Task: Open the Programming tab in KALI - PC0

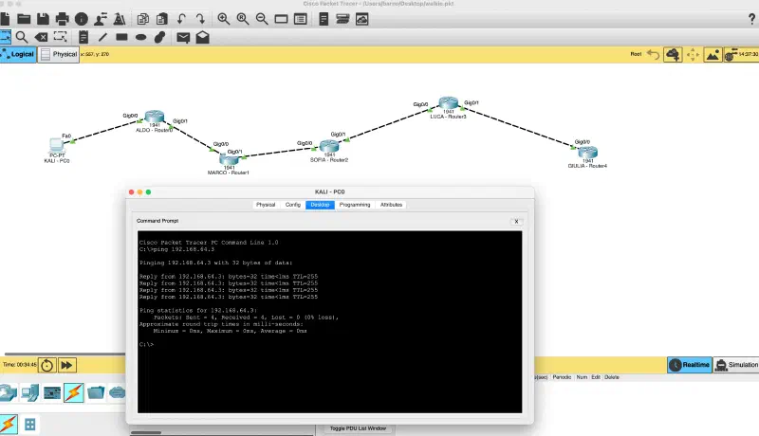Action: coord(355,205)
